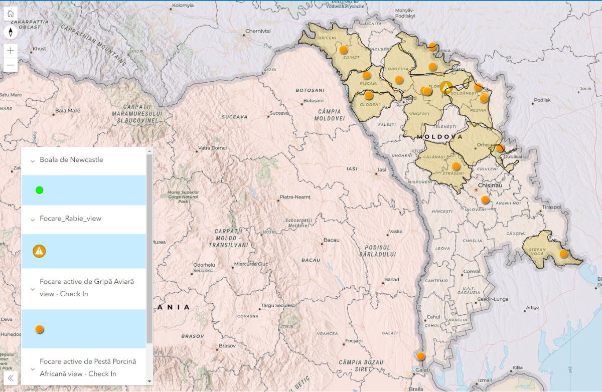Select the orange marker near Ialoveni
The width and height of the screenshot is (602, 392).
click(x=485, y=200)
